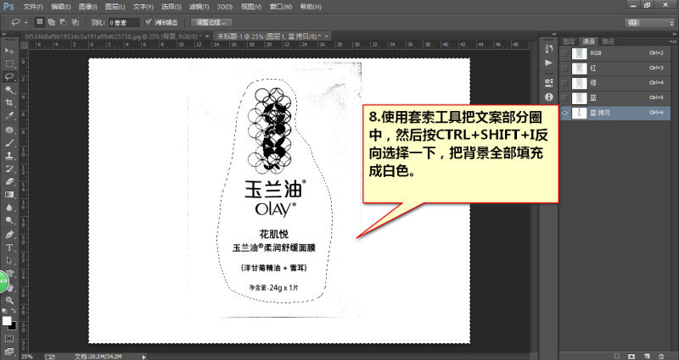Image resolution: width=679 pixels, height=360 pixels.
Task: Show the RGB channel visibility box
Action: click(564, 53)
